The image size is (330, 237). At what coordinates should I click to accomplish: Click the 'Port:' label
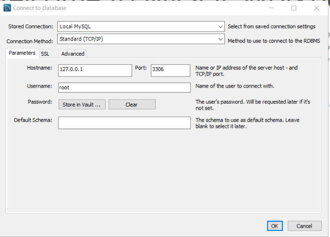141,68
